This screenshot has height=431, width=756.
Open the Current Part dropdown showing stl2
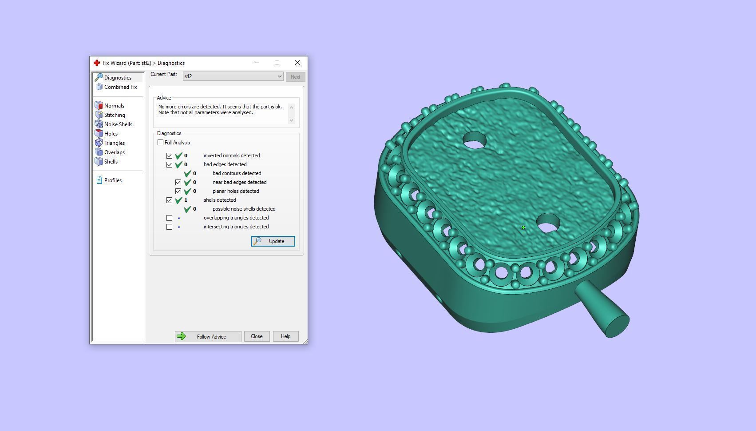point(233,76)
